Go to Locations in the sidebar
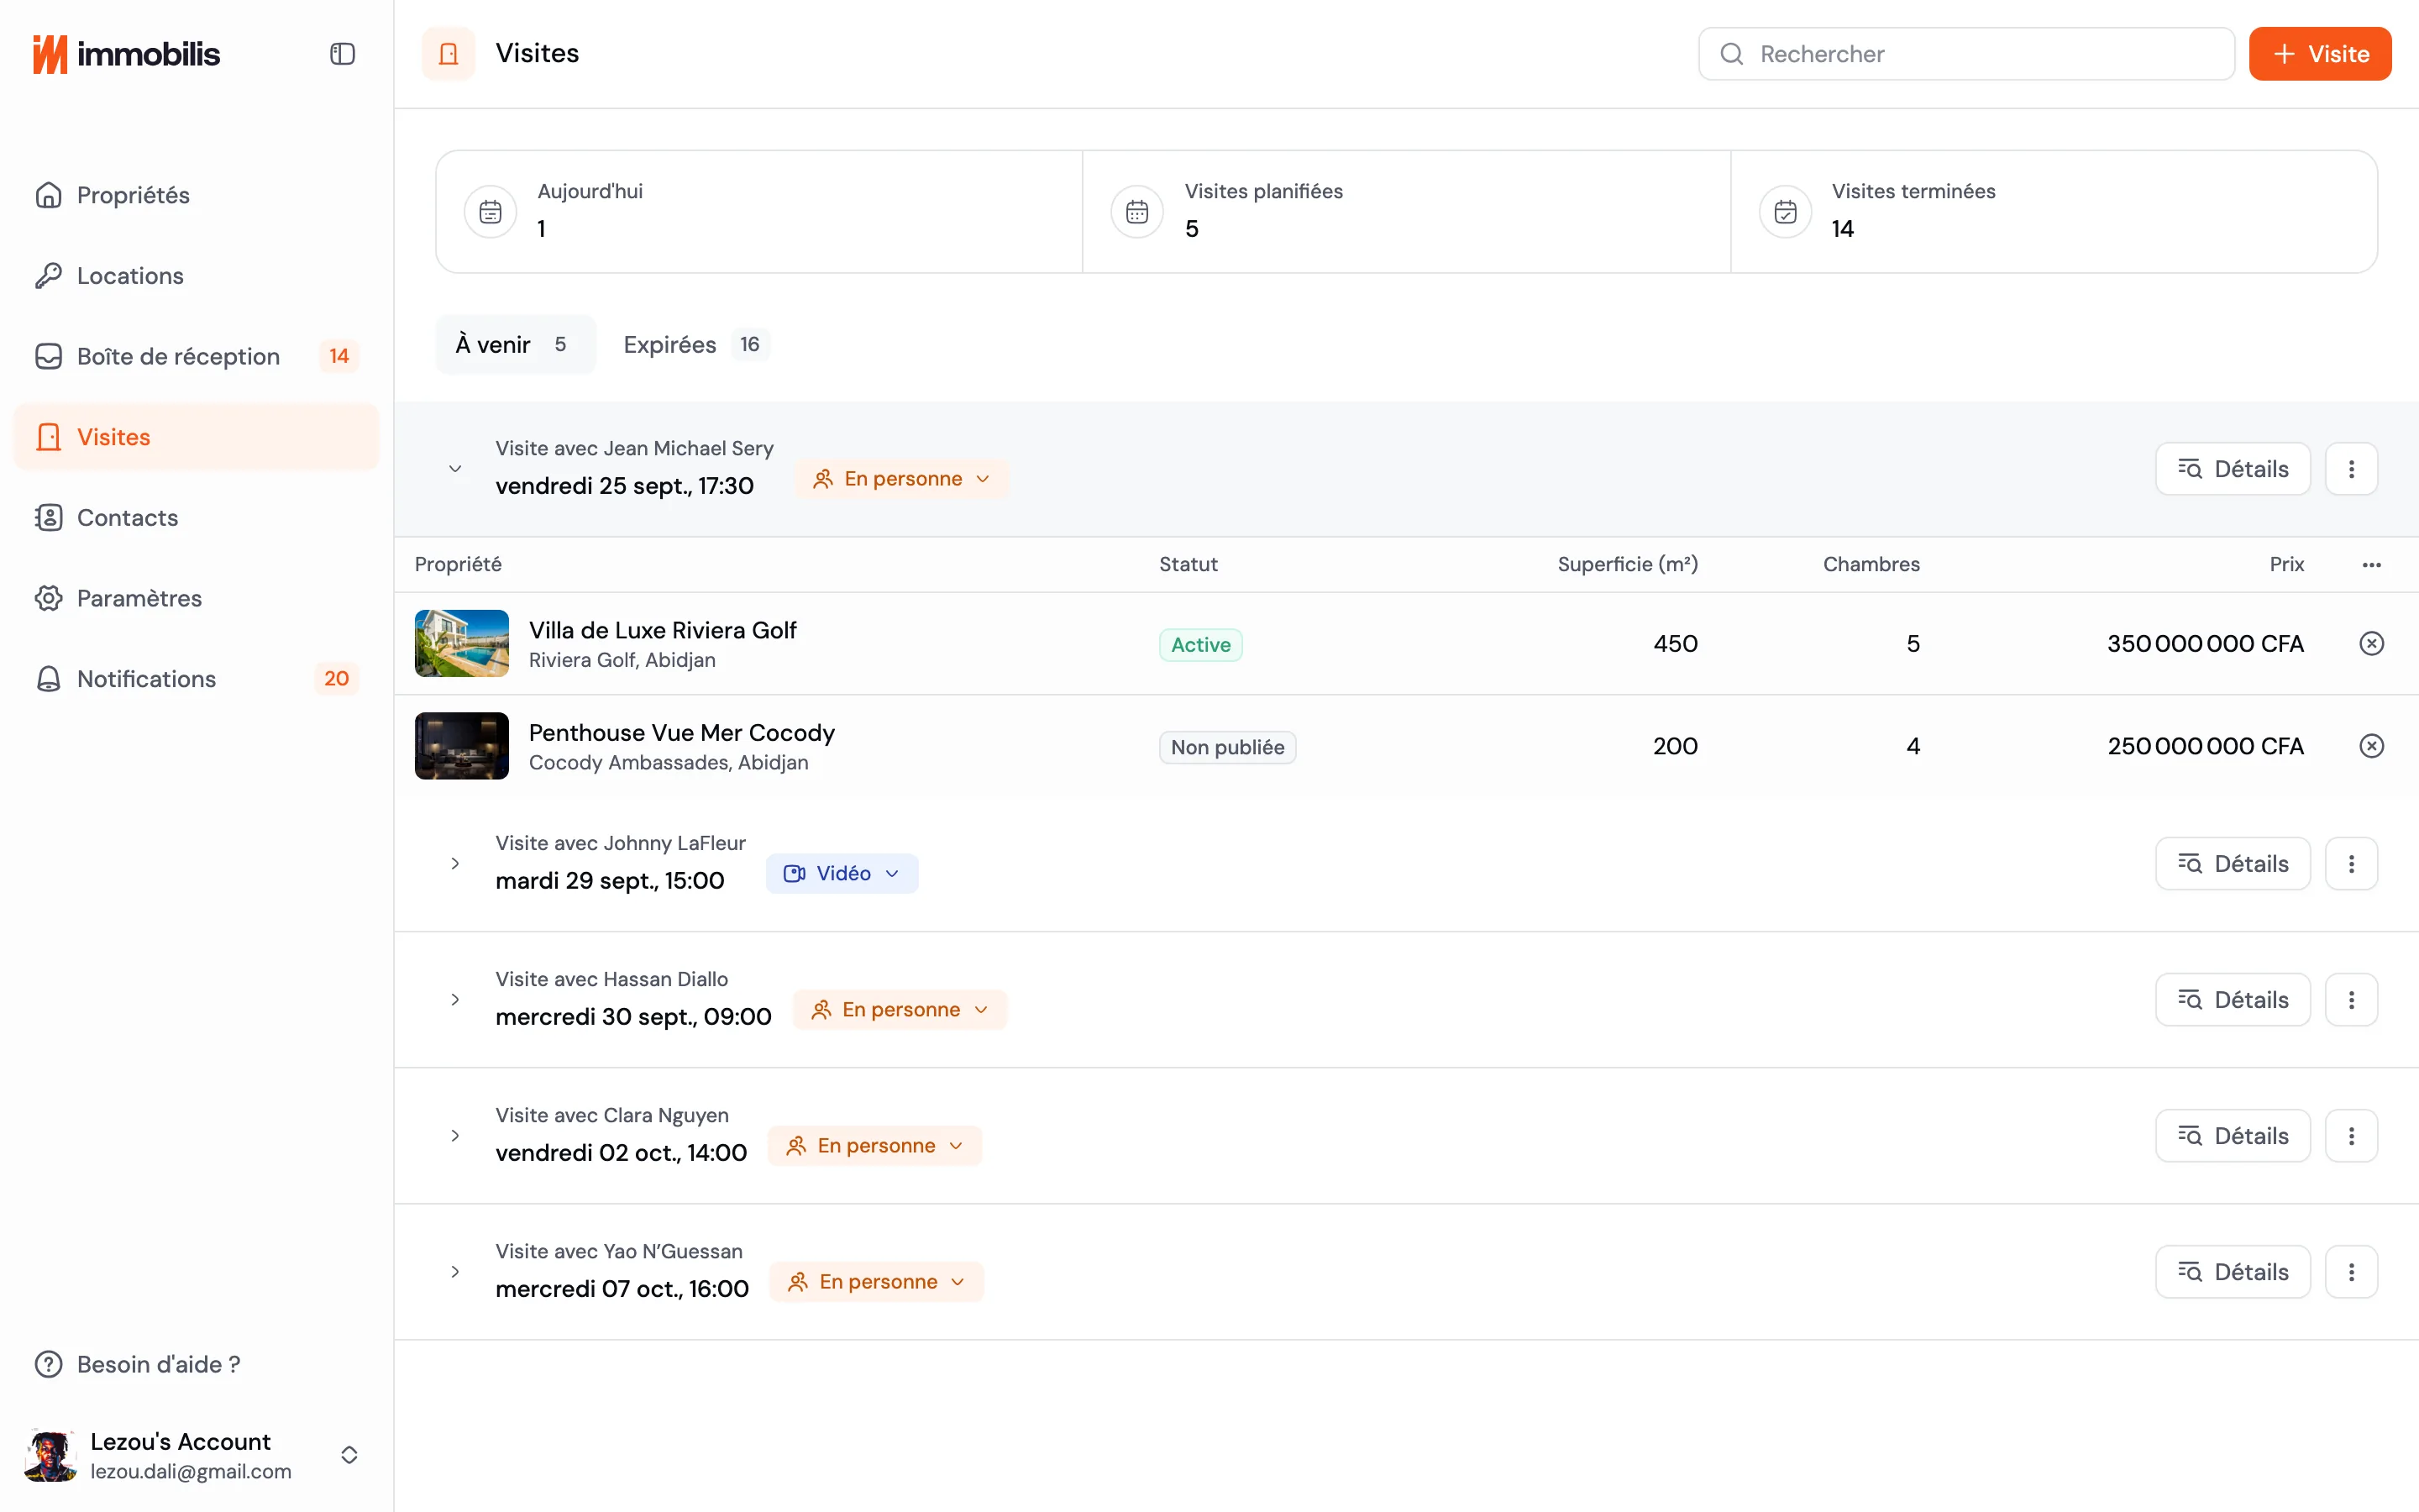The width and height of the screenshot is (2419, 1512). (x=196, y=276)
